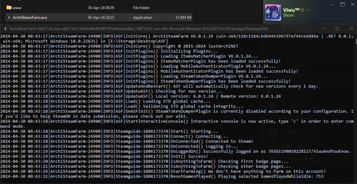Select the www folder in File Explorer

(x=99, y=8)
